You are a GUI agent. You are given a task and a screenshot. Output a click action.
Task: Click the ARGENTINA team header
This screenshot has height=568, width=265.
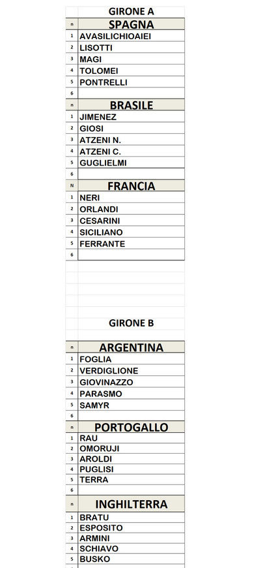[x=131, y=347]
